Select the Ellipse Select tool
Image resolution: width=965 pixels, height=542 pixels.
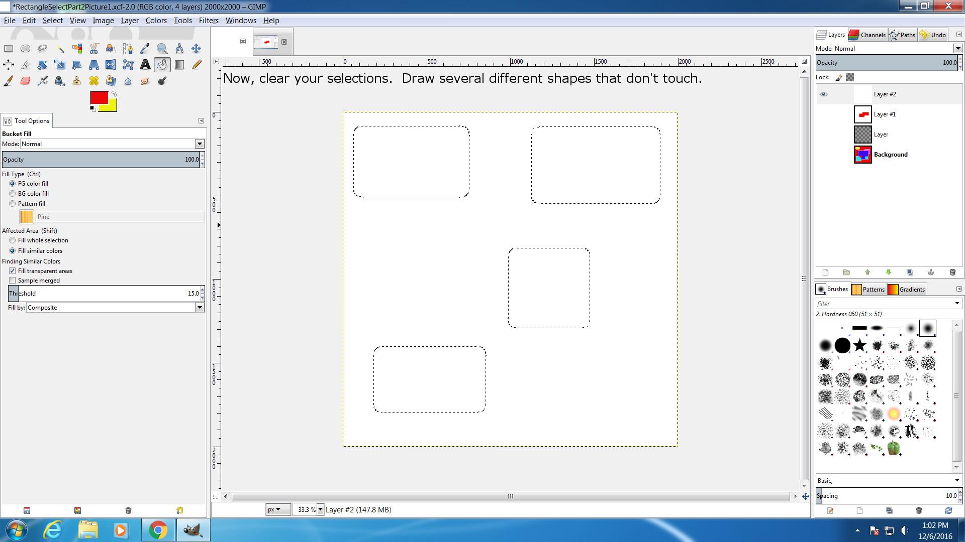click(x=26, y=49)
